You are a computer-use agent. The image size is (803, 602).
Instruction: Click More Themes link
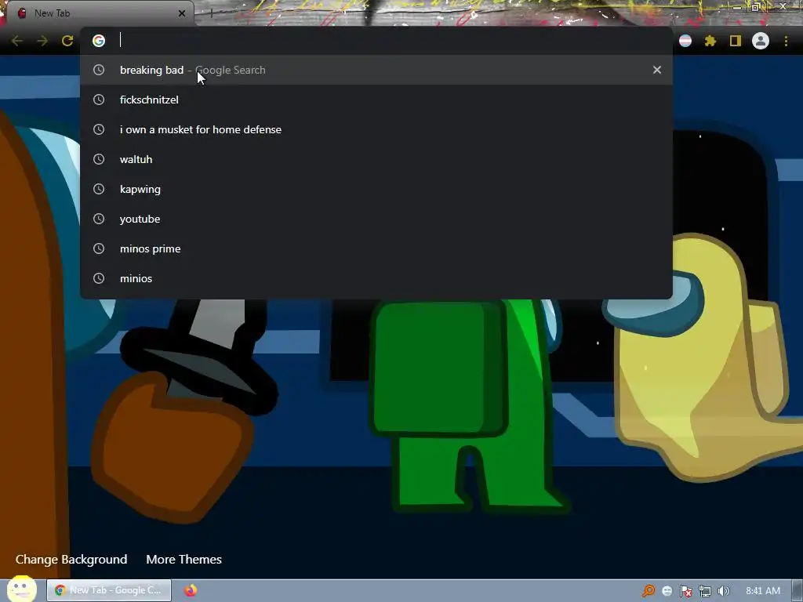click(x=183, y=560)
